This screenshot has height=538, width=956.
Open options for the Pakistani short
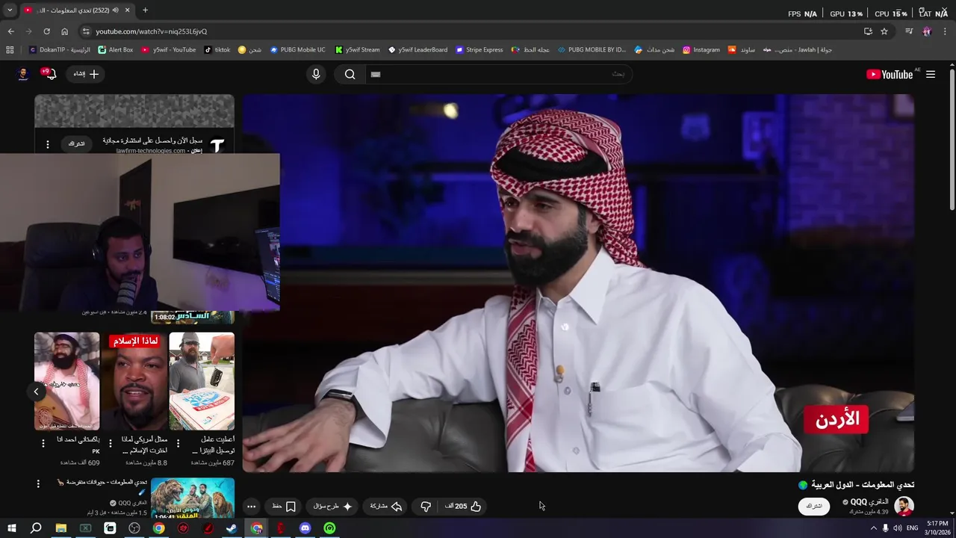coord(43,443)
